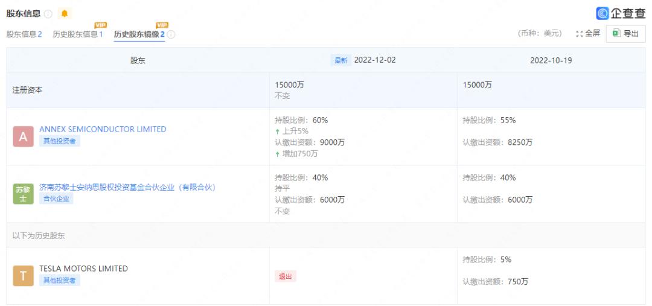This screenshot has width=652, height=306.
Task: Click the 导出 export button
Action: click(x=626, y=34)
